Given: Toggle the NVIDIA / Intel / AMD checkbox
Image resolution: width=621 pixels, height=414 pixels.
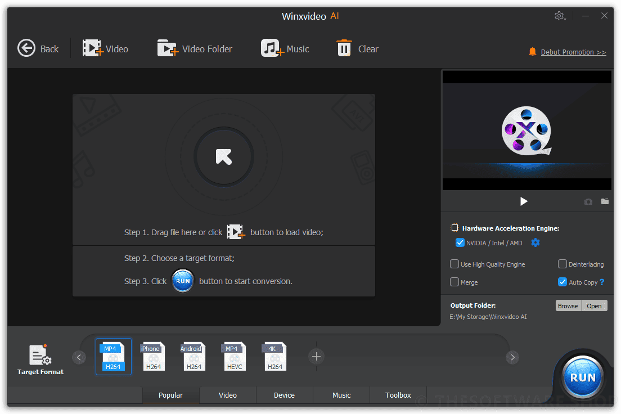Looking at the screenshot, I should 460,242.
